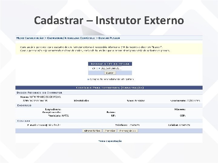
Task: Click the Buscar Pessoa breadcrumb text
Action: click(109, 38)
